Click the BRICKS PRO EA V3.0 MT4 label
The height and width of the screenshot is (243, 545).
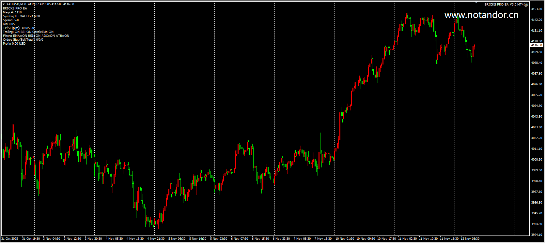click(504, 5)
